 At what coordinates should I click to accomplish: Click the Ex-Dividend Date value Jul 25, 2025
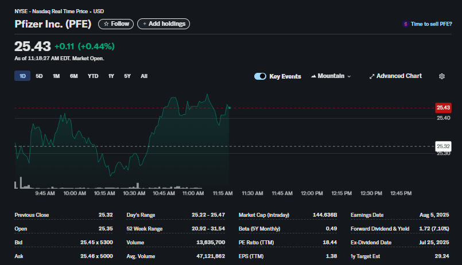pos(434,242)
